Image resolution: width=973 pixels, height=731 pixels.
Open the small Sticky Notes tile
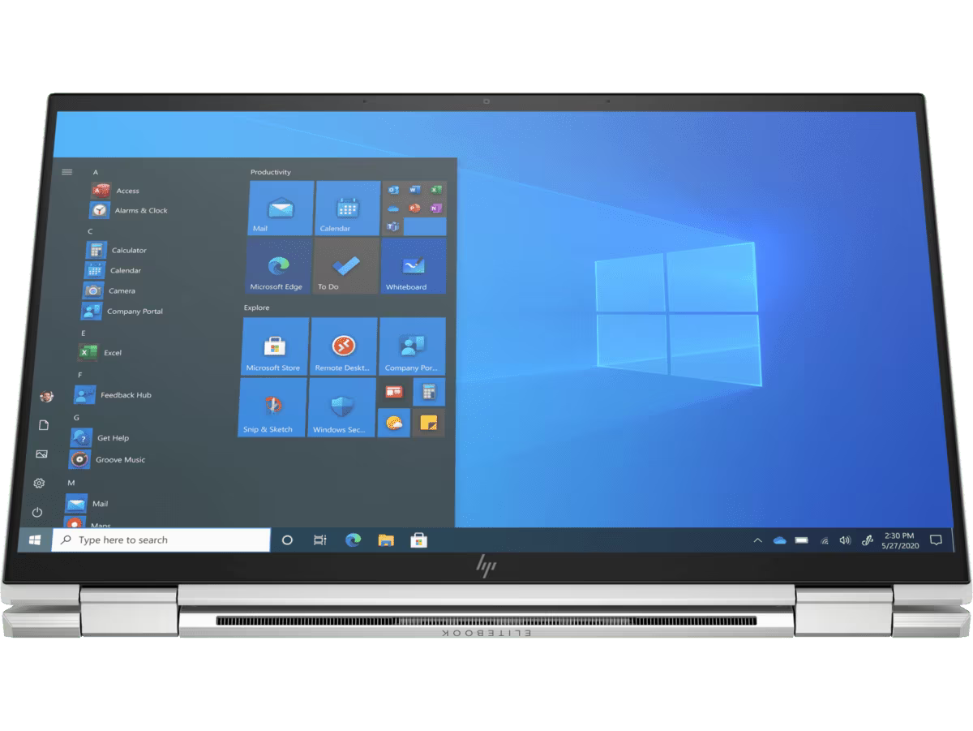[x=429, y=422]
